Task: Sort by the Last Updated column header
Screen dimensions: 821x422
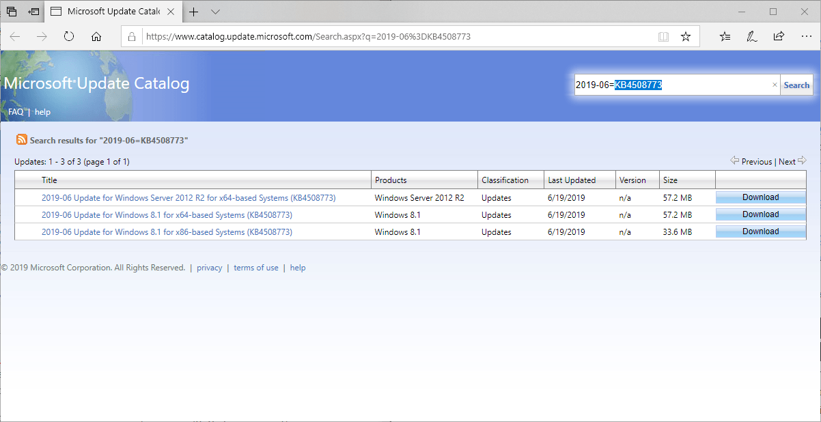Action: coord(572,180)
